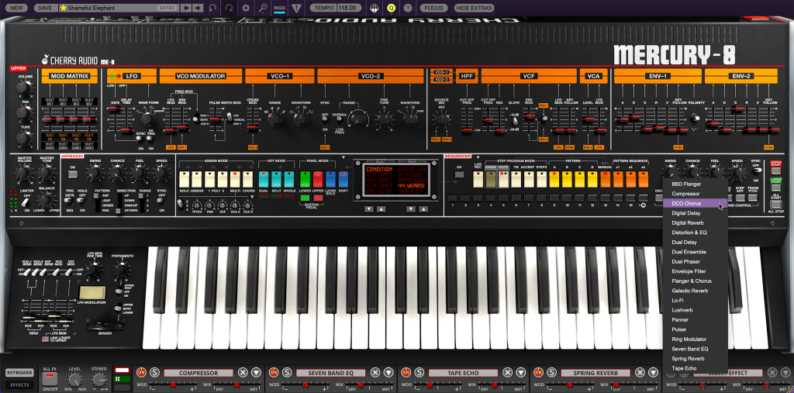The width and height of the screenshot is (794, 393).
Task: Select DCO Chorus from effect list
Action: click(x=695, y=203)
